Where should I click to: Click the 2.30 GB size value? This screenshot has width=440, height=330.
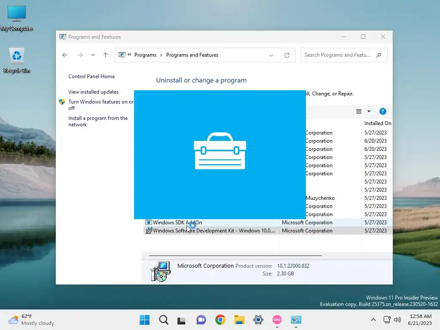(285, 274)
